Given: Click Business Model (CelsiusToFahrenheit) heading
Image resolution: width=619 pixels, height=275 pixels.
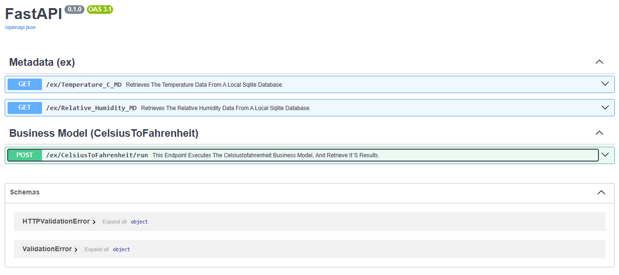Looking at the screenshot, I should pyautogui.click(x=104, y=133).
